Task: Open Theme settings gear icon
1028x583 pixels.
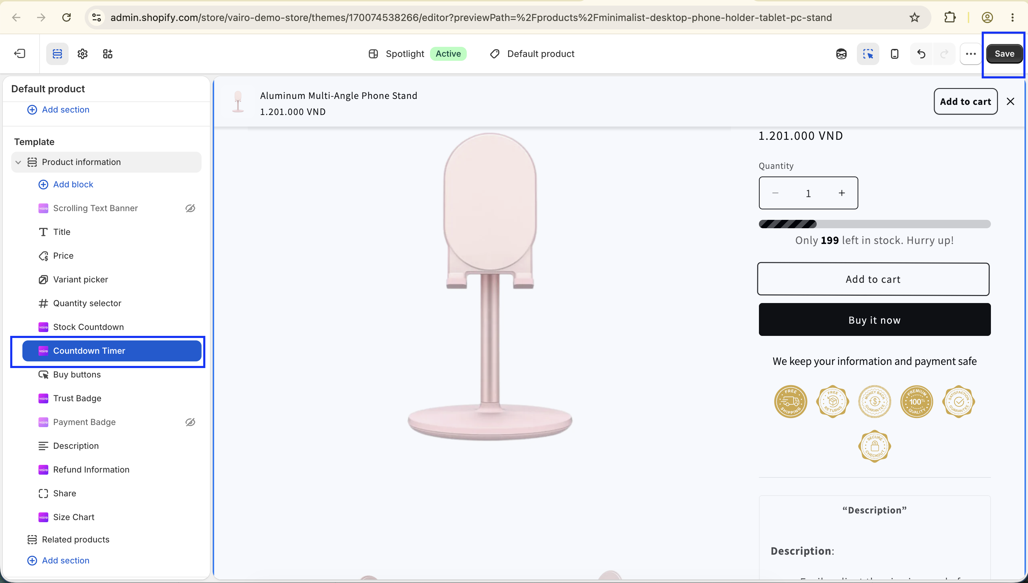Action: pyautogui.click(x=83, y=54)
